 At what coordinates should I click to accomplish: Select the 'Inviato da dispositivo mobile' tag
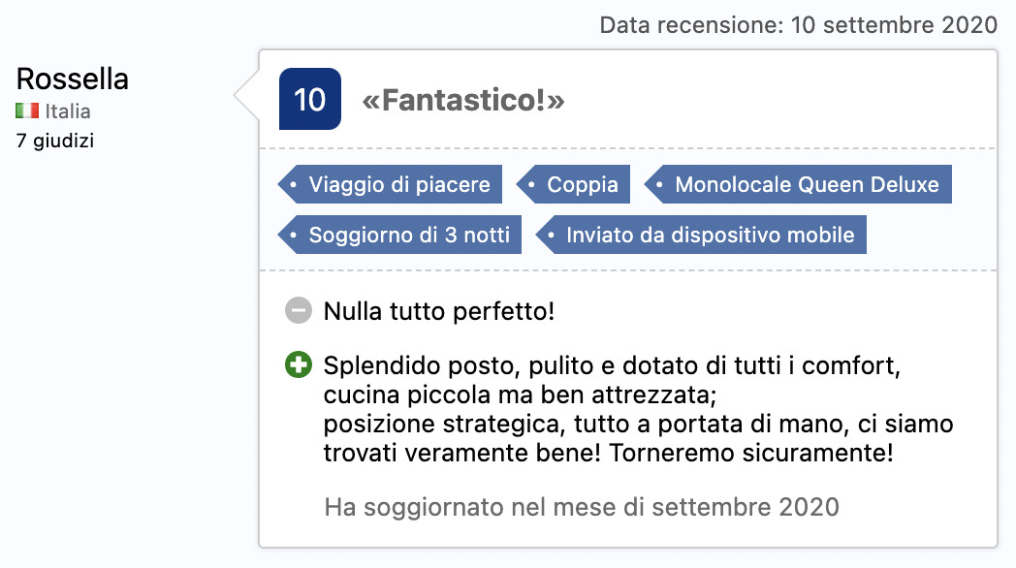pos(701,235)
